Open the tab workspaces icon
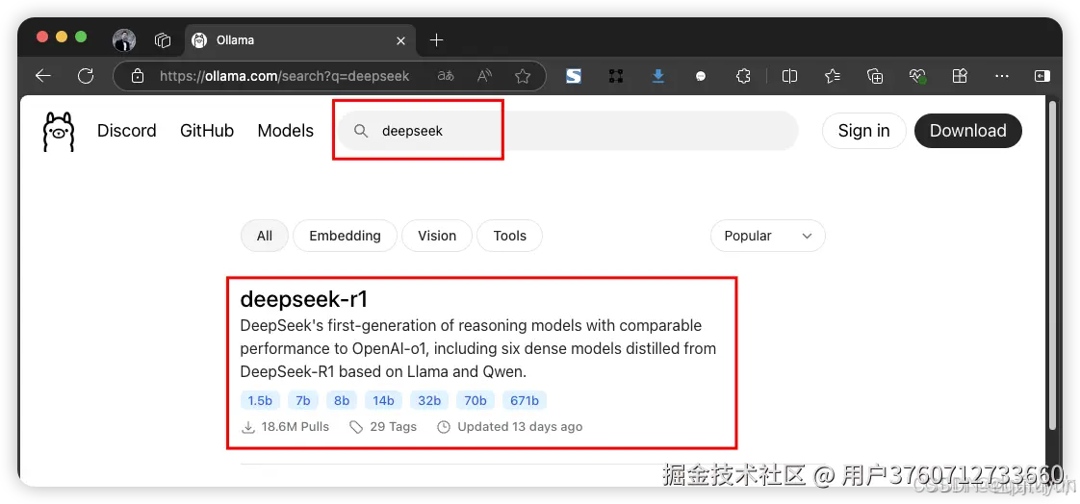The width and height of the screenshot is (1080, 504). coord(163,40)
